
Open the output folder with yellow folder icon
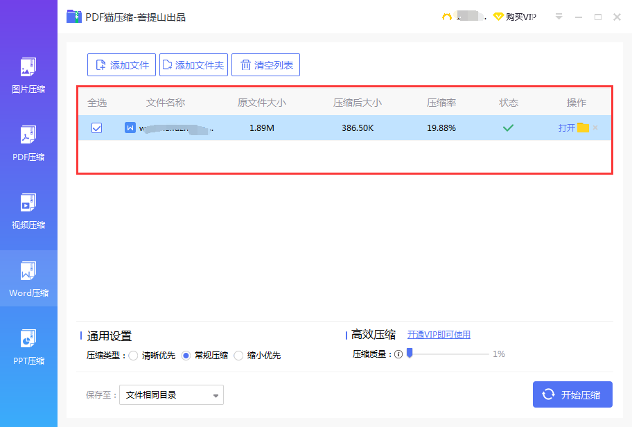[x=583, y=128]
